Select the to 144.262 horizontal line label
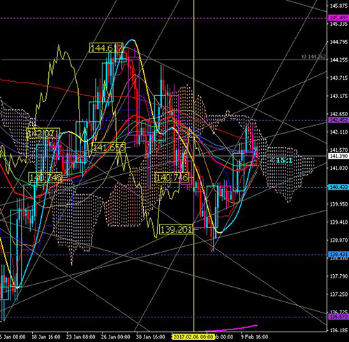The image size is (349, 342). click(x=313, y=57)
